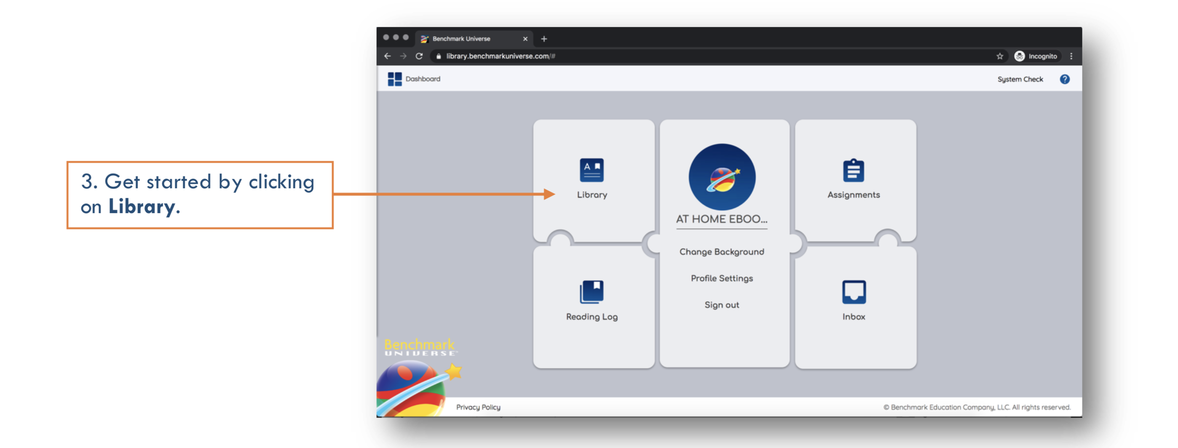Open the blue help question mark
The image size is (1178, 448).
[x=1065, y=79]
